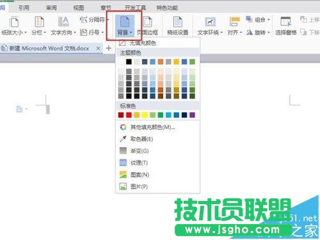This screenshot has width=320, height=240.
Task: Switch to the 审阅 review tab
Action: click(51, 8)
